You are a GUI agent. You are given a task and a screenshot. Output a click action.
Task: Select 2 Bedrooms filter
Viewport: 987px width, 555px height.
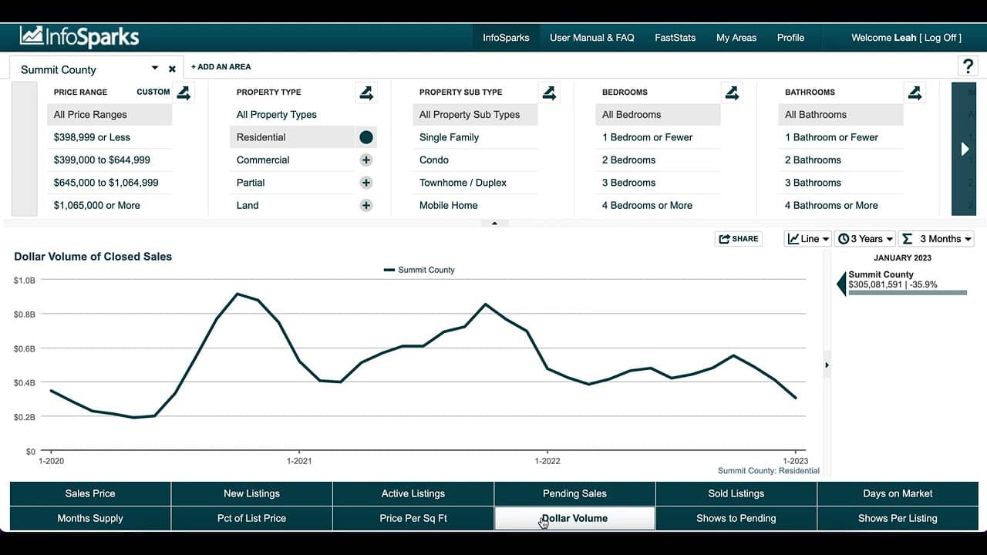pos(658,160)
